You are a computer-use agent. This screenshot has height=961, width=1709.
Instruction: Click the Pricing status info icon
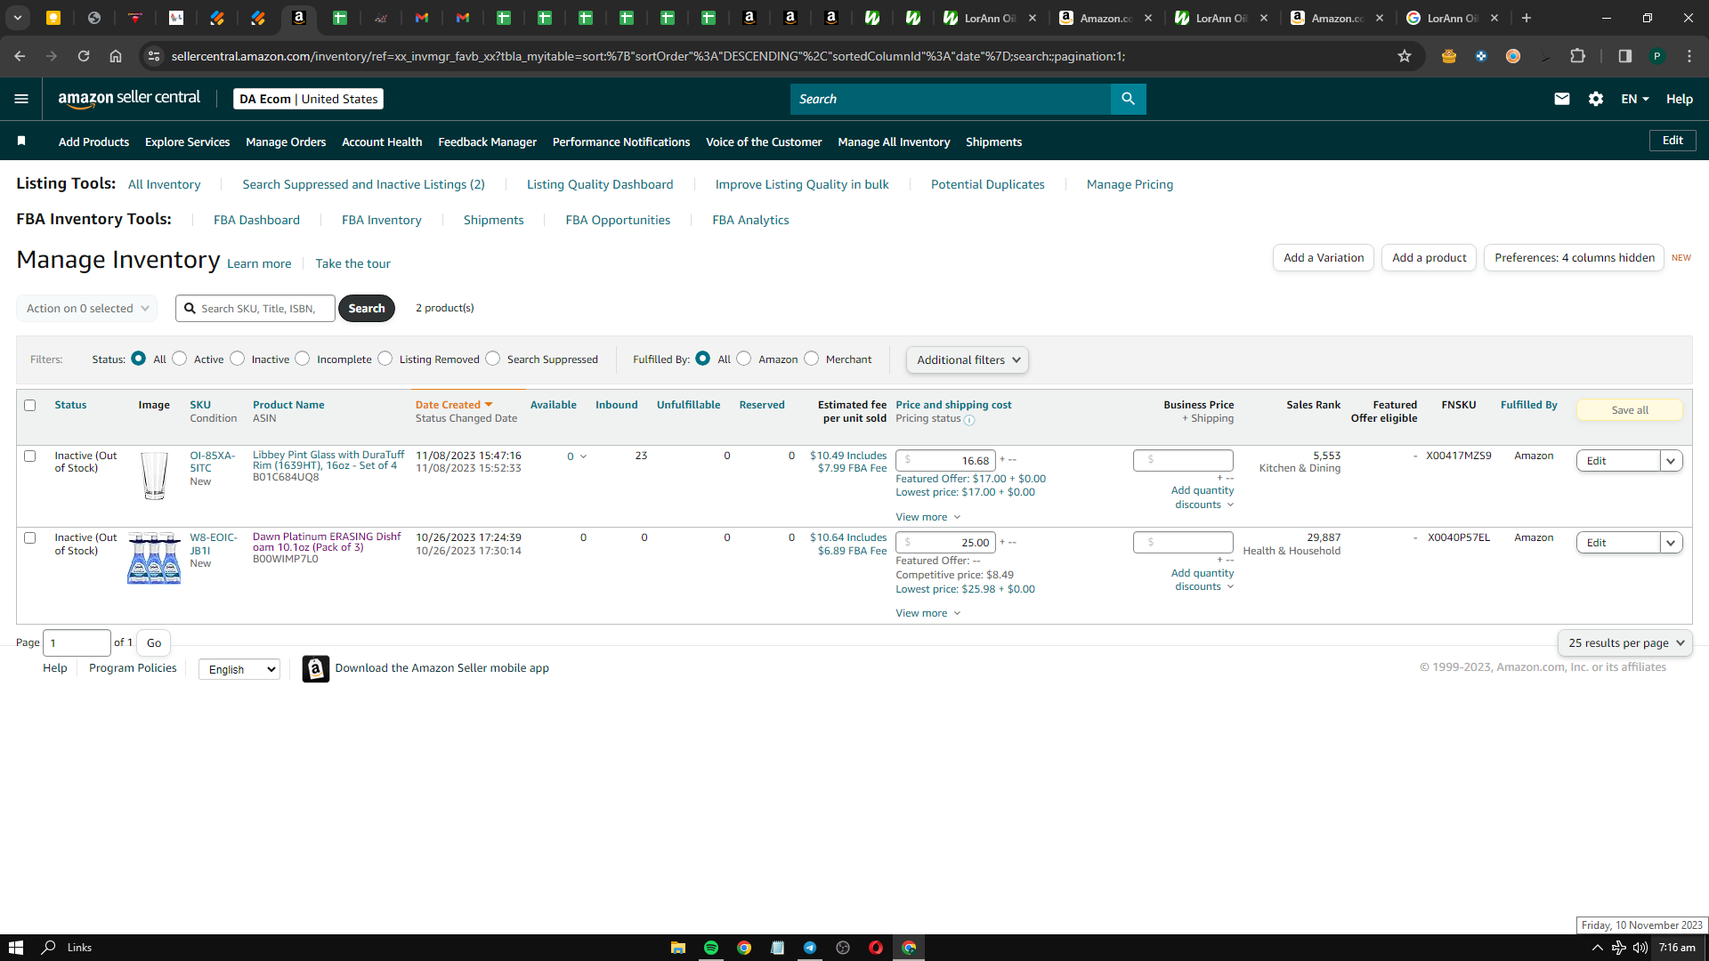(969, 420)
